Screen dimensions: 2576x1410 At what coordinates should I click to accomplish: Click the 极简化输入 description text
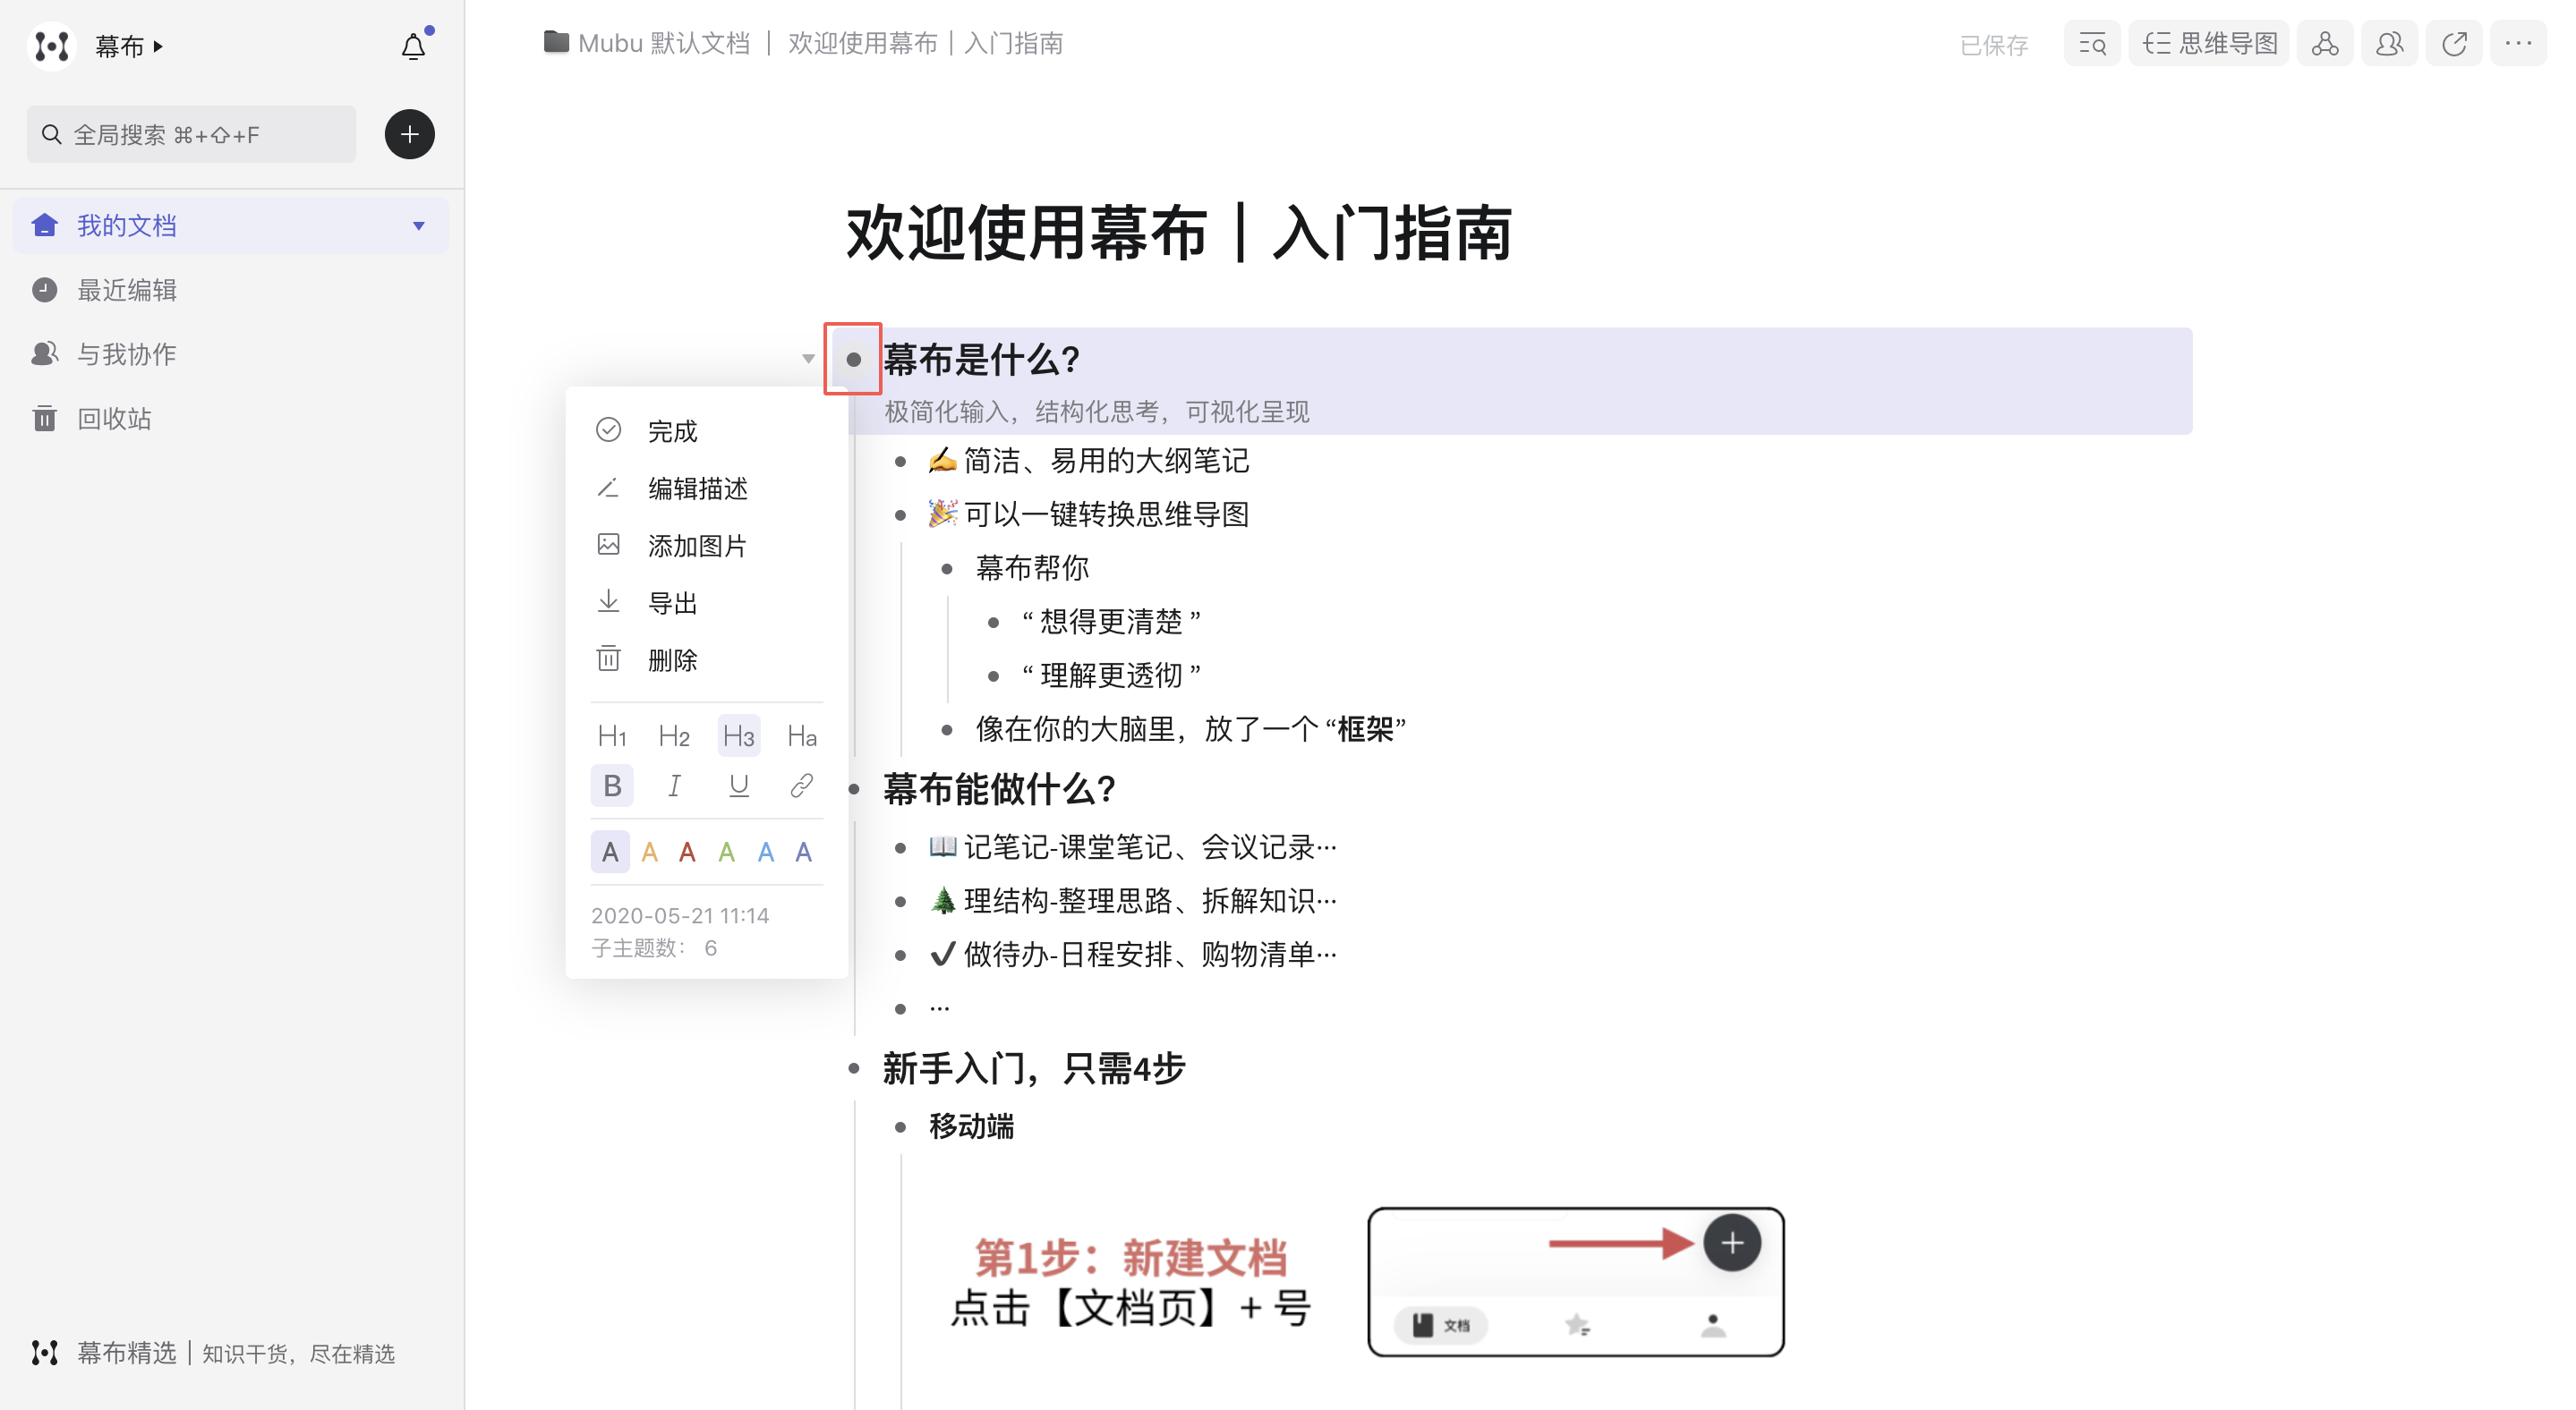[x=1096, y=412]
